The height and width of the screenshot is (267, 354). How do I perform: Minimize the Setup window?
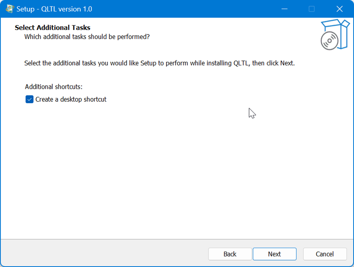pos(284,9)
